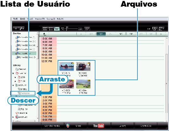Select the seaplane video thumbnail
The image size is (169, 131).
67,66
